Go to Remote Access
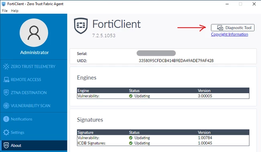Screen dimensions: 261x152 (x=34, y=80)
